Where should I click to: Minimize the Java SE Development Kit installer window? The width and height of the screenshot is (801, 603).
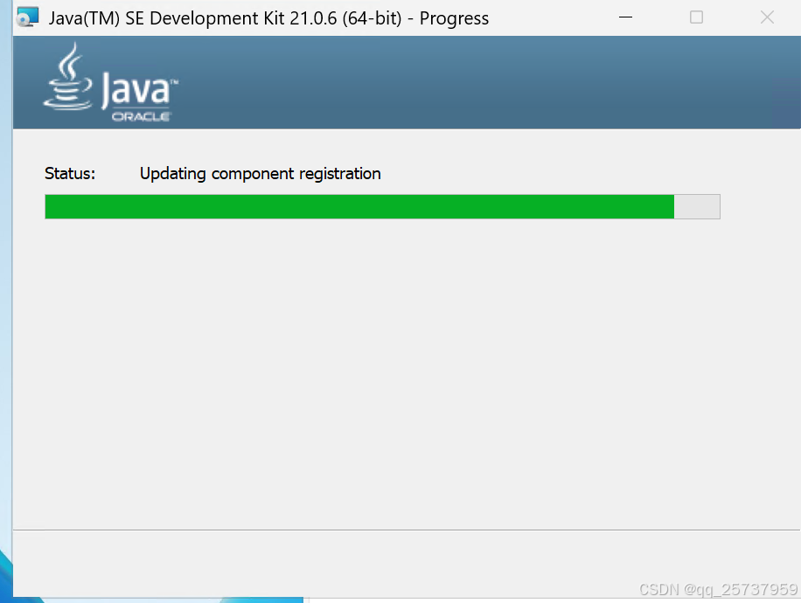click(x=625, y=17)
